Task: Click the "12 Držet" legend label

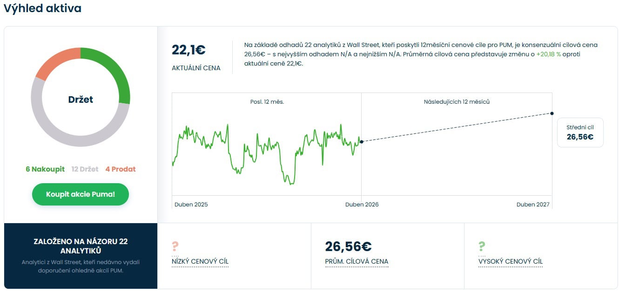Action: 85,169
